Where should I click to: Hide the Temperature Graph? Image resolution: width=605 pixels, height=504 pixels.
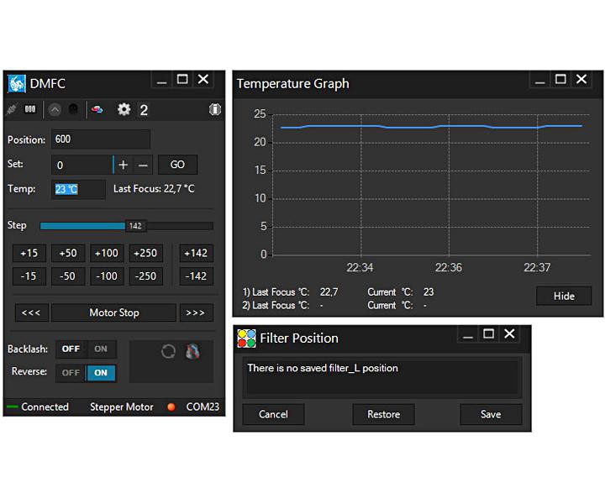coord(564,296)
